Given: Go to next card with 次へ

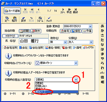Looking at the screenshot, I should (63, 11).
